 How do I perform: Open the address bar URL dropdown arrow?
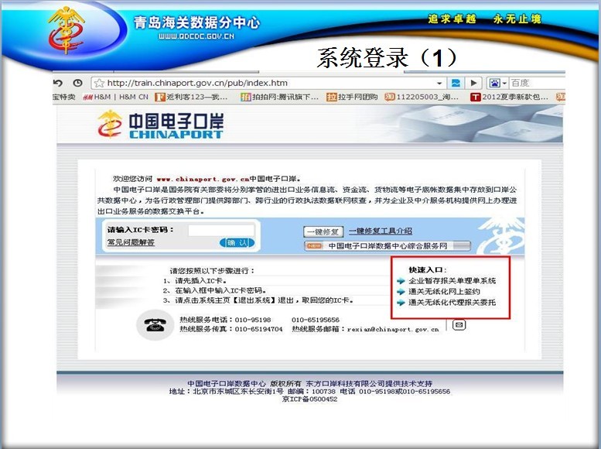click(439, 83)
